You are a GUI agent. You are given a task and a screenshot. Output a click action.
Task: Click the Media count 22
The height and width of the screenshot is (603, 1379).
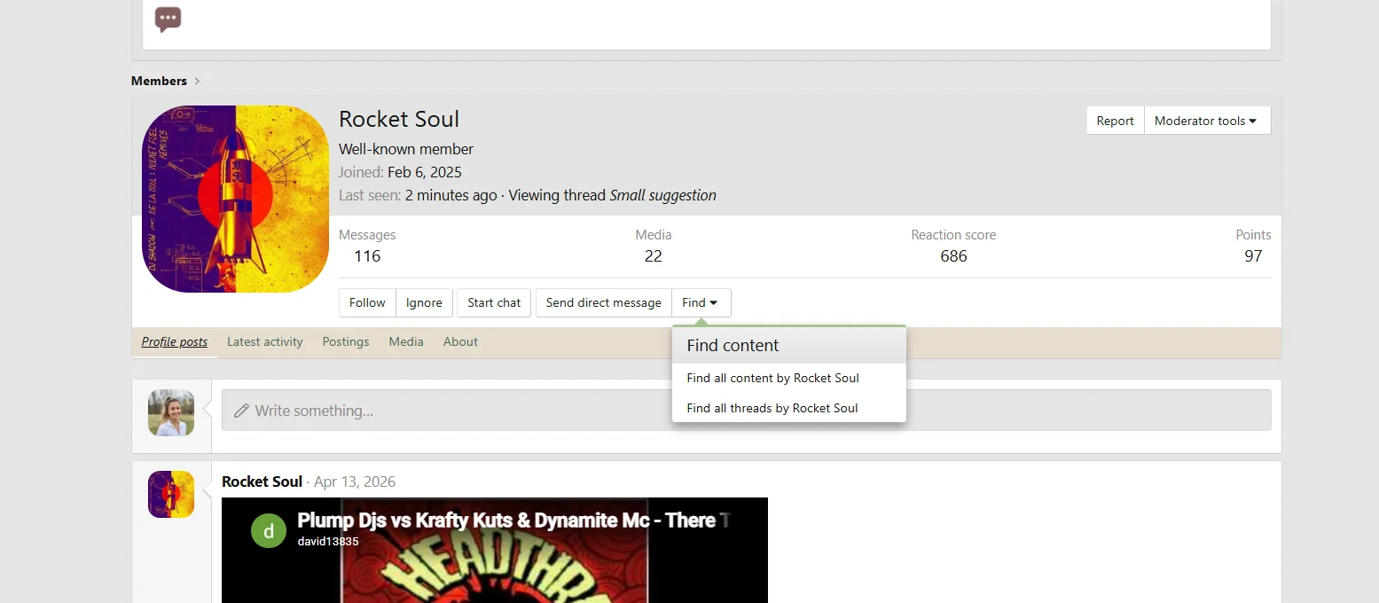[654, 256]
